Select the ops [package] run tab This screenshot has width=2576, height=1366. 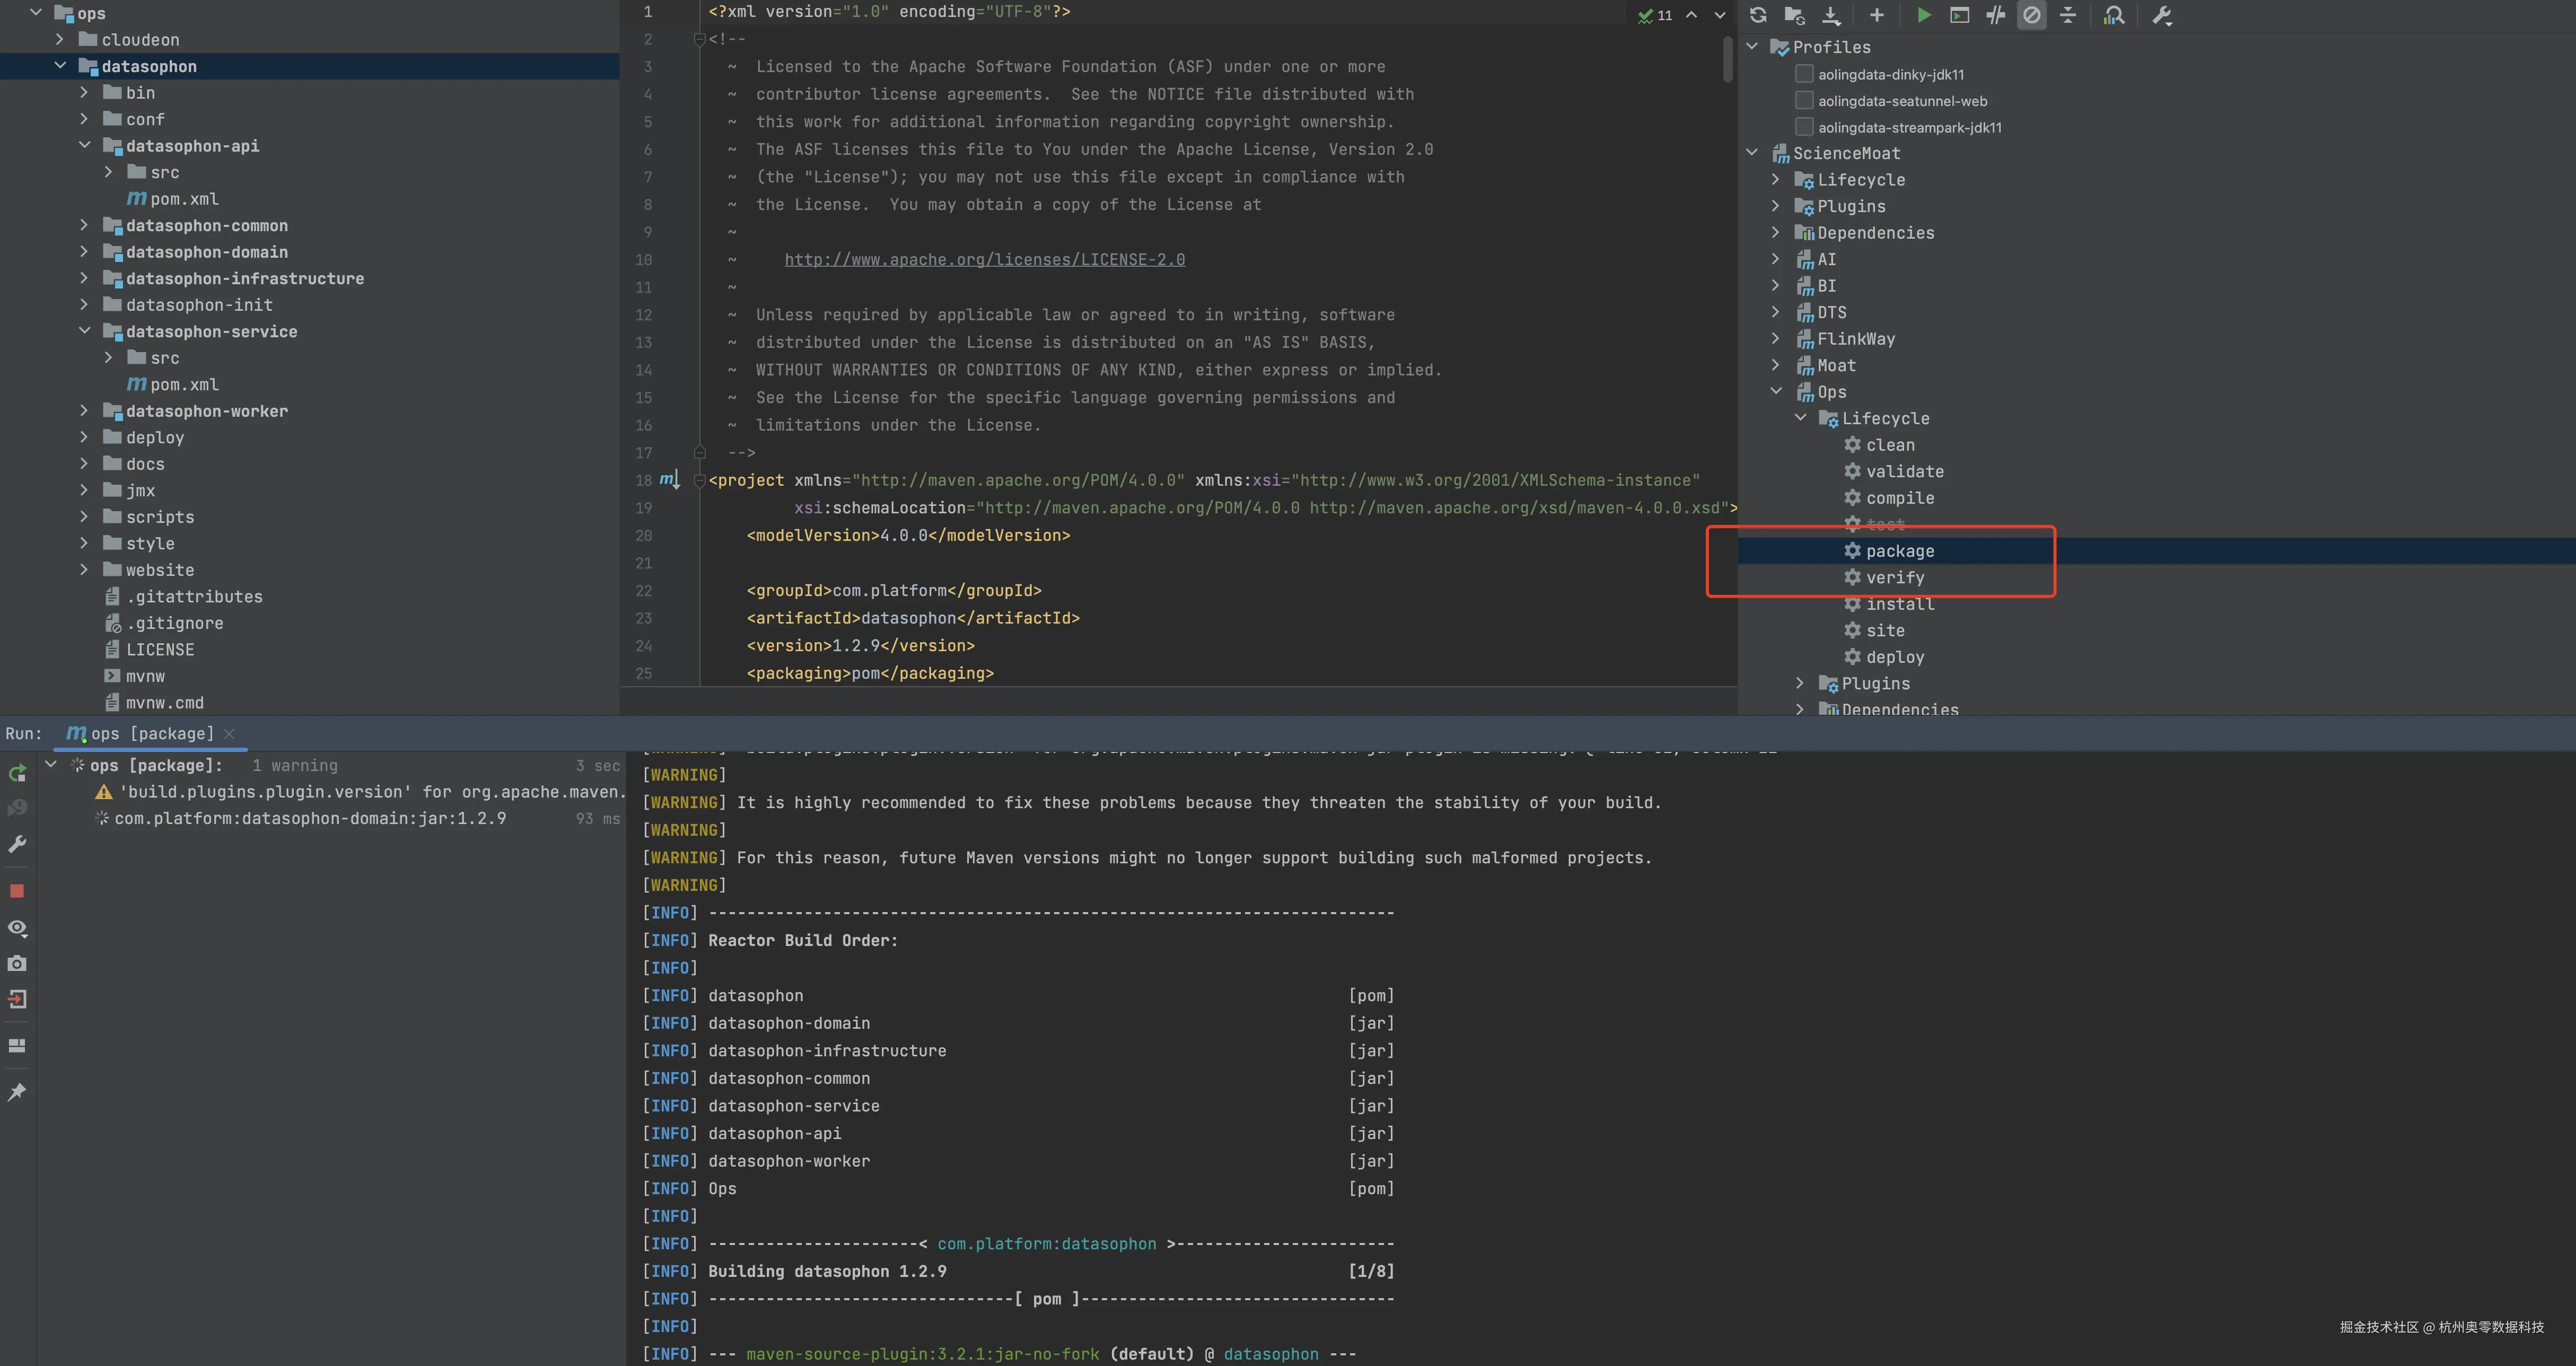coord(150,733)
